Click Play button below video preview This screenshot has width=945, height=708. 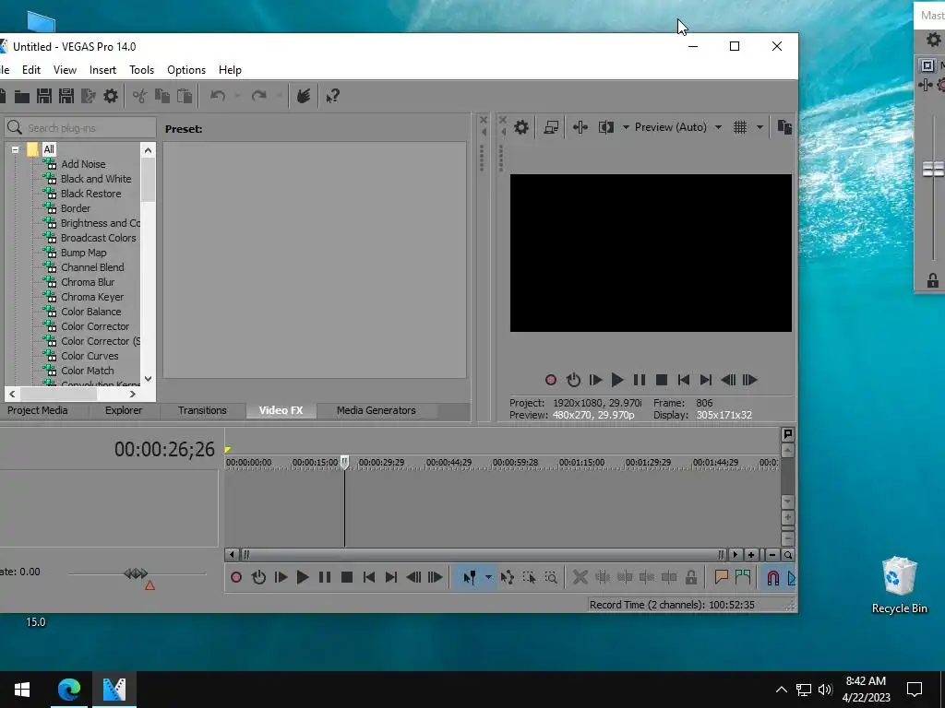point(617,380)
